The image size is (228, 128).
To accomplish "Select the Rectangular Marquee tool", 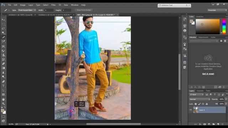I will pyautogui.click(x=3, y=24).
